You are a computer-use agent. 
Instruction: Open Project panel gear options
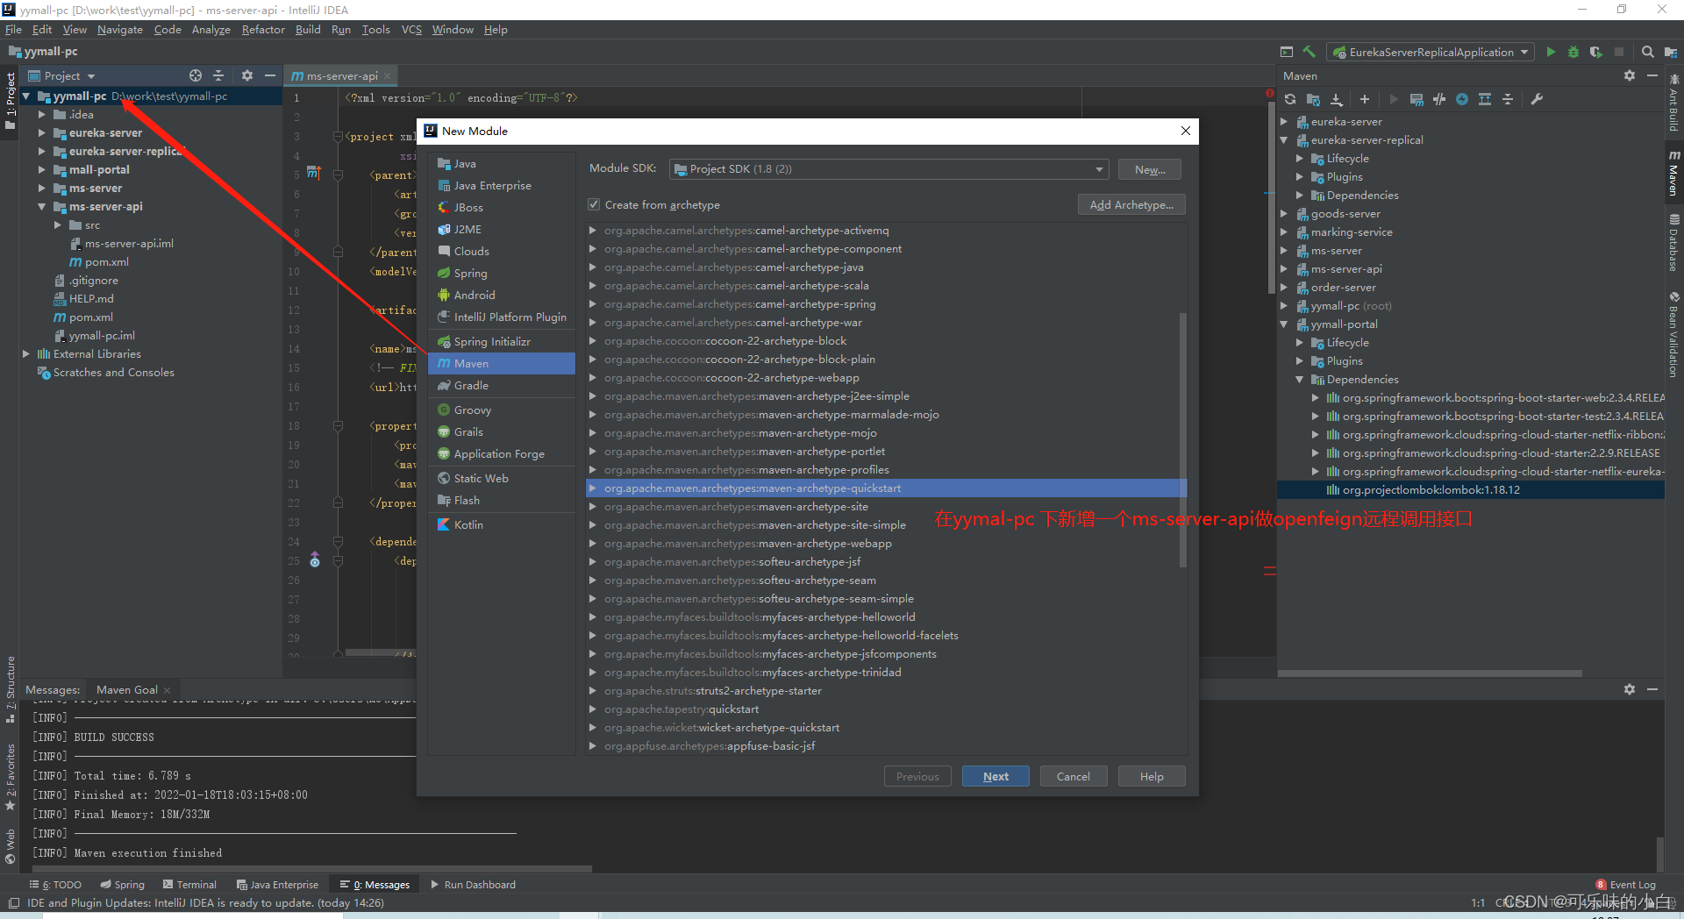(x=247, y=75)
